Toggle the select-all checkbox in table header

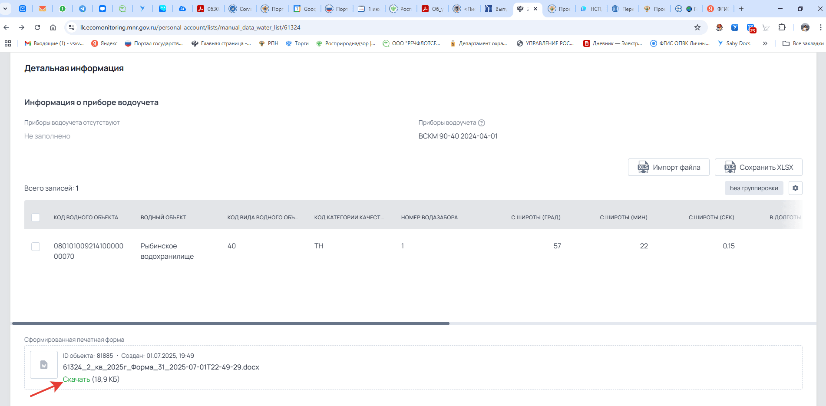(x=36, y=218)
